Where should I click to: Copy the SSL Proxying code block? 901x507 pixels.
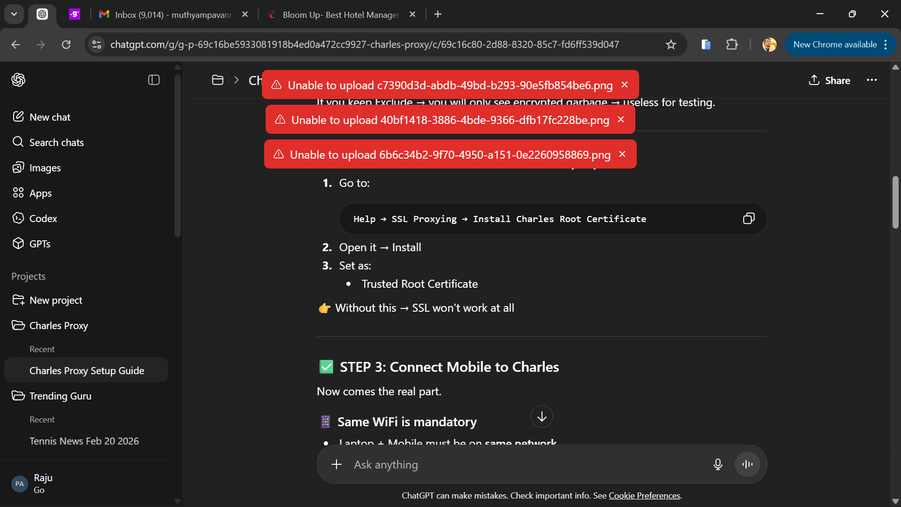pos(748,219)
